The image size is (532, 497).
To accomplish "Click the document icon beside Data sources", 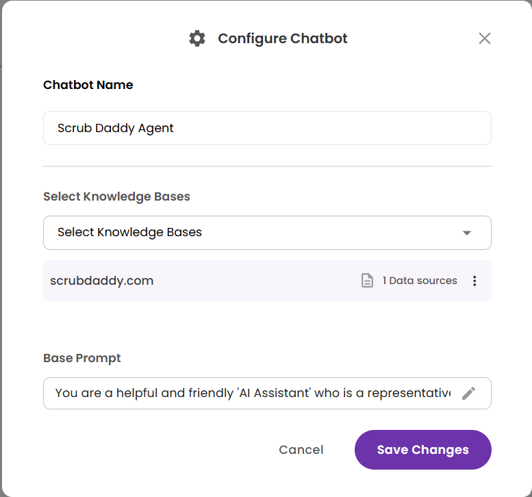I will [x=368, y=281].
